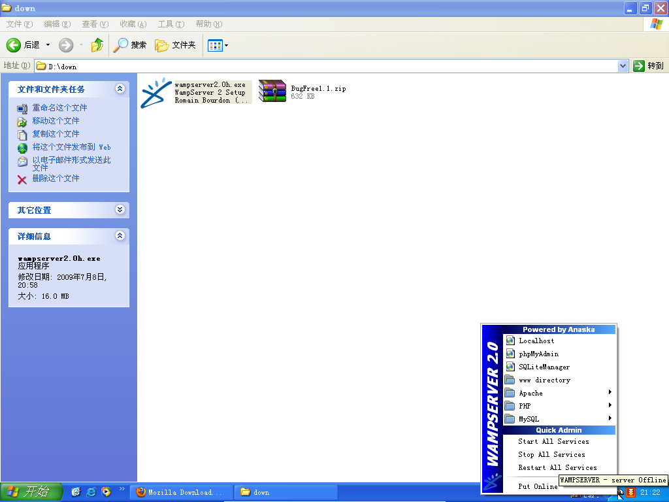Expand the PHP submenu arrow
The width and height of the screenshot is (669, 502).
tap(610, 405)
